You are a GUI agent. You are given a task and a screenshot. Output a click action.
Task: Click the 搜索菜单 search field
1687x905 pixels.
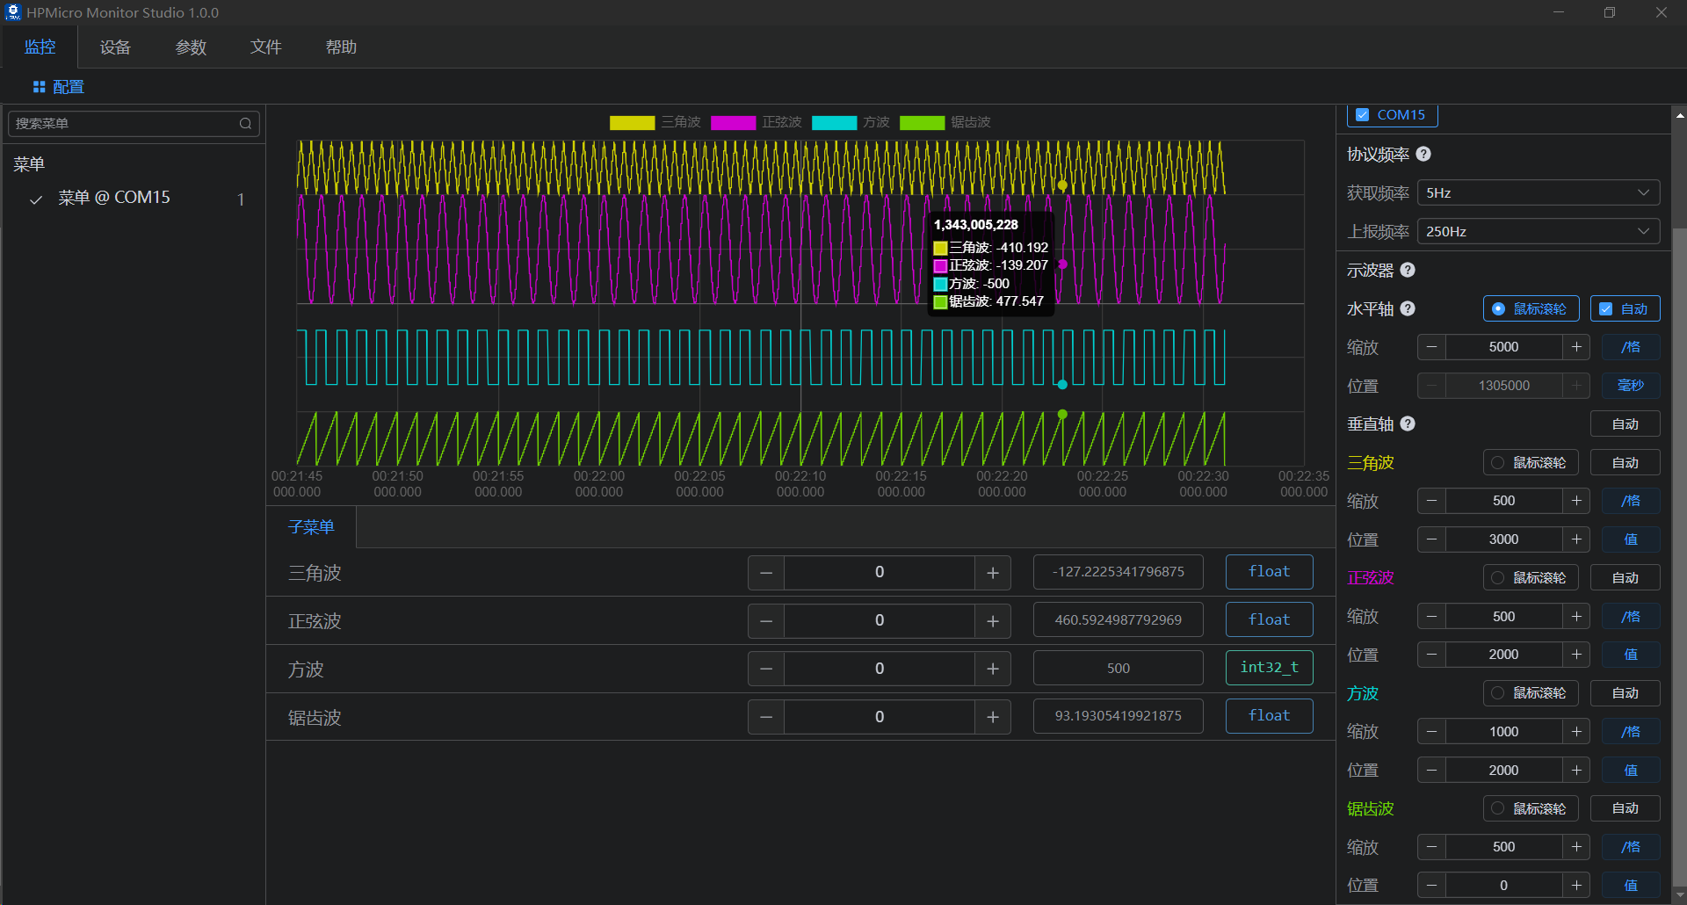[x=134, y=124]
